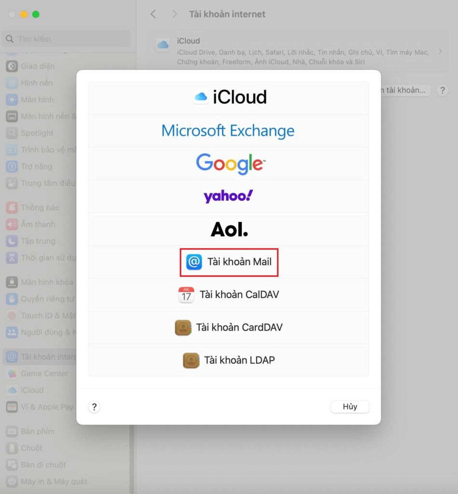Select Tài khoản Mail option
Screen dimensions: 458x494
tap(229, 262)
